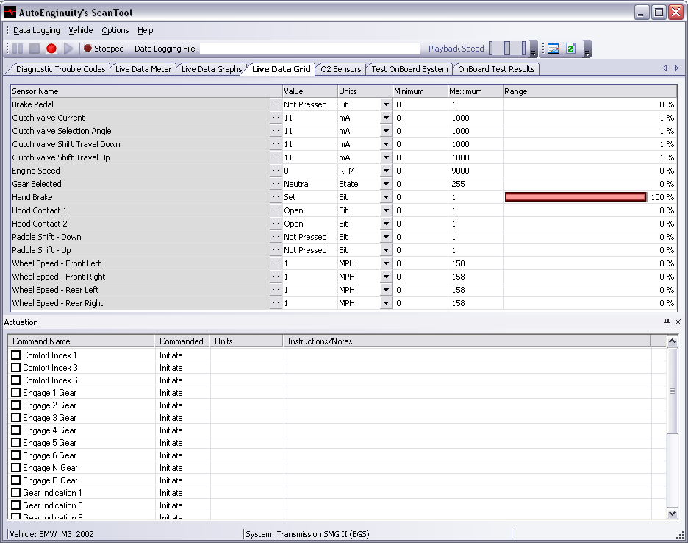Click the ellipsis button for Clutch Valve Current
The width and height of the screenshot is (688, 543).
(x=276, y=117)
